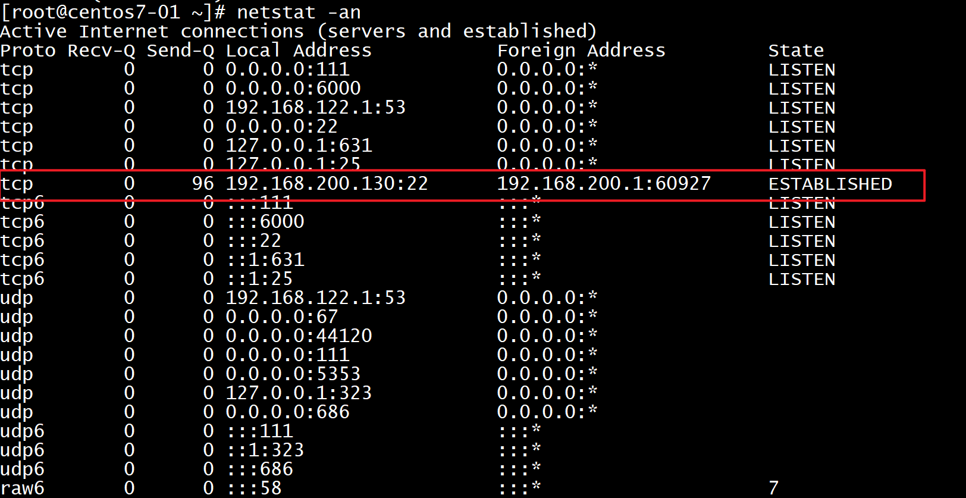Viewport: 966px width, 498px height.
Task: Click the State column header
Action: point(796,51)
